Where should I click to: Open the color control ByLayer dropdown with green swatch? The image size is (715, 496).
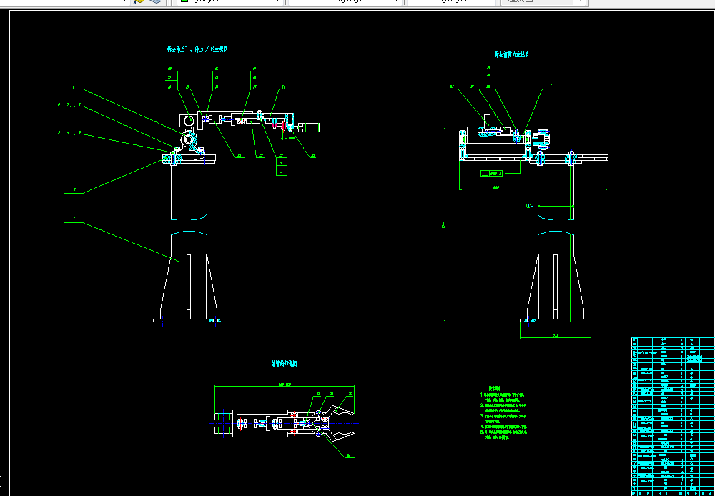click(x=231, y=1)
